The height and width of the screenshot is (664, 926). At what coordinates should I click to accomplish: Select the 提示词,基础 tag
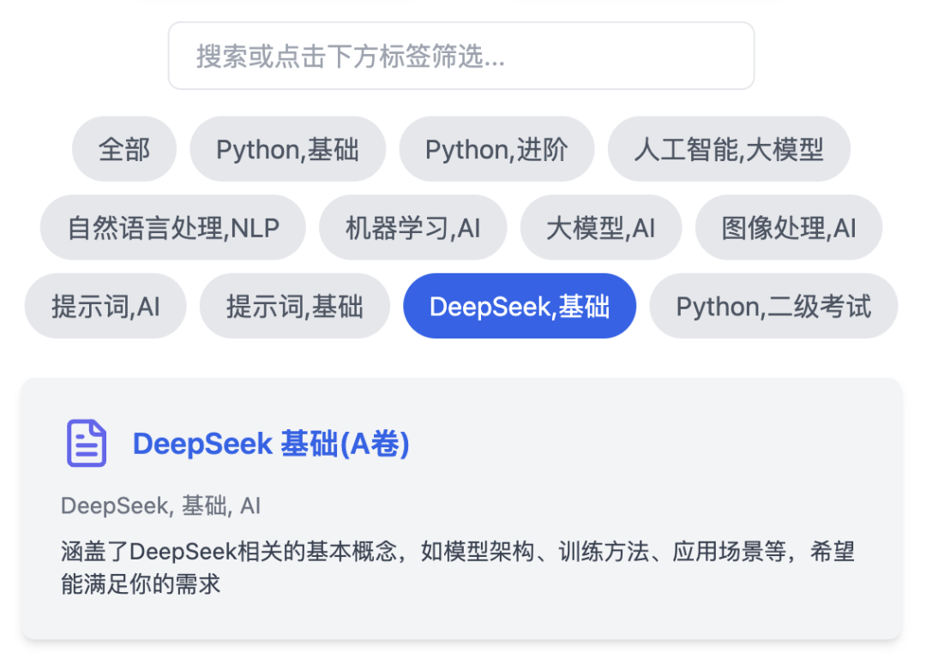click(x=295, y=306)
